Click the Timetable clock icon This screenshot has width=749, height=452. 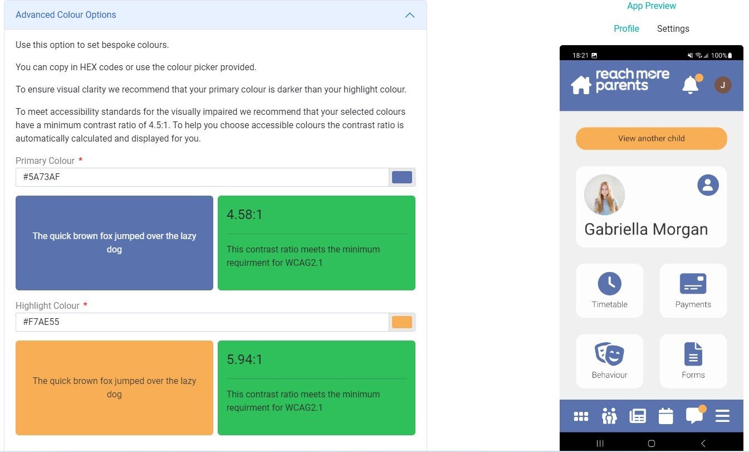[x=609, y=284]
